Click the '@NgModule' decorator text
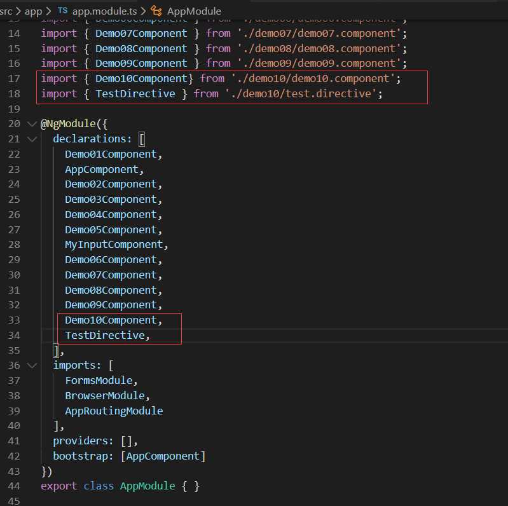Viewport: 508px width, 506px height. coord(68,124)
